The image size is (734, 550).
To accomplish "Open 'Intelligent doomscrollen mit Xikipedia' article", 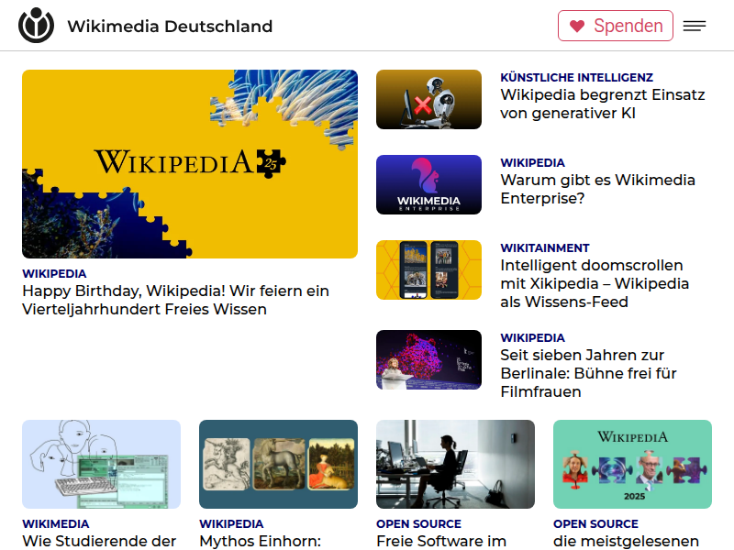I will 595,283.
